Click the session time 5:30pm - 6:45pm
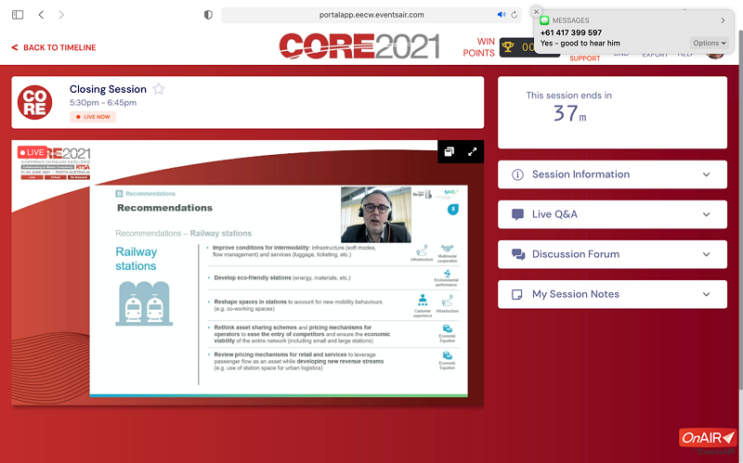 point(103,103)
